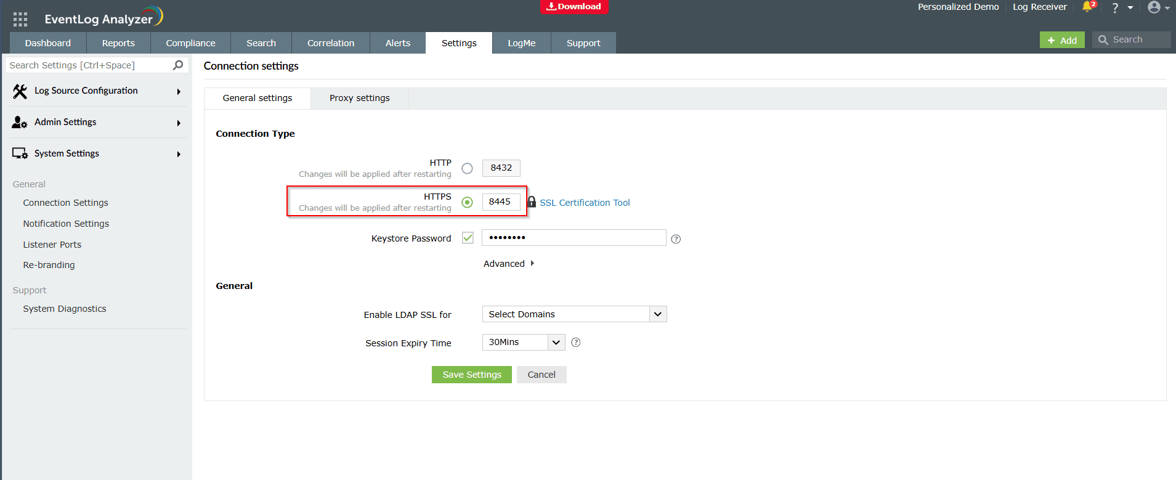Click the search settings magnifier icon
Screen dimensions: 1176x480
[x=178, y=65]
